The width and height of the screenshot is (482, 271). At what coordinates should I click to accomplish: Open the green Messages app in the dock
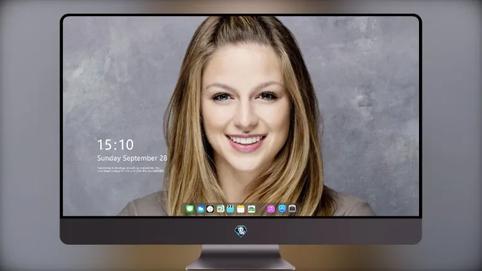point(190,209)
